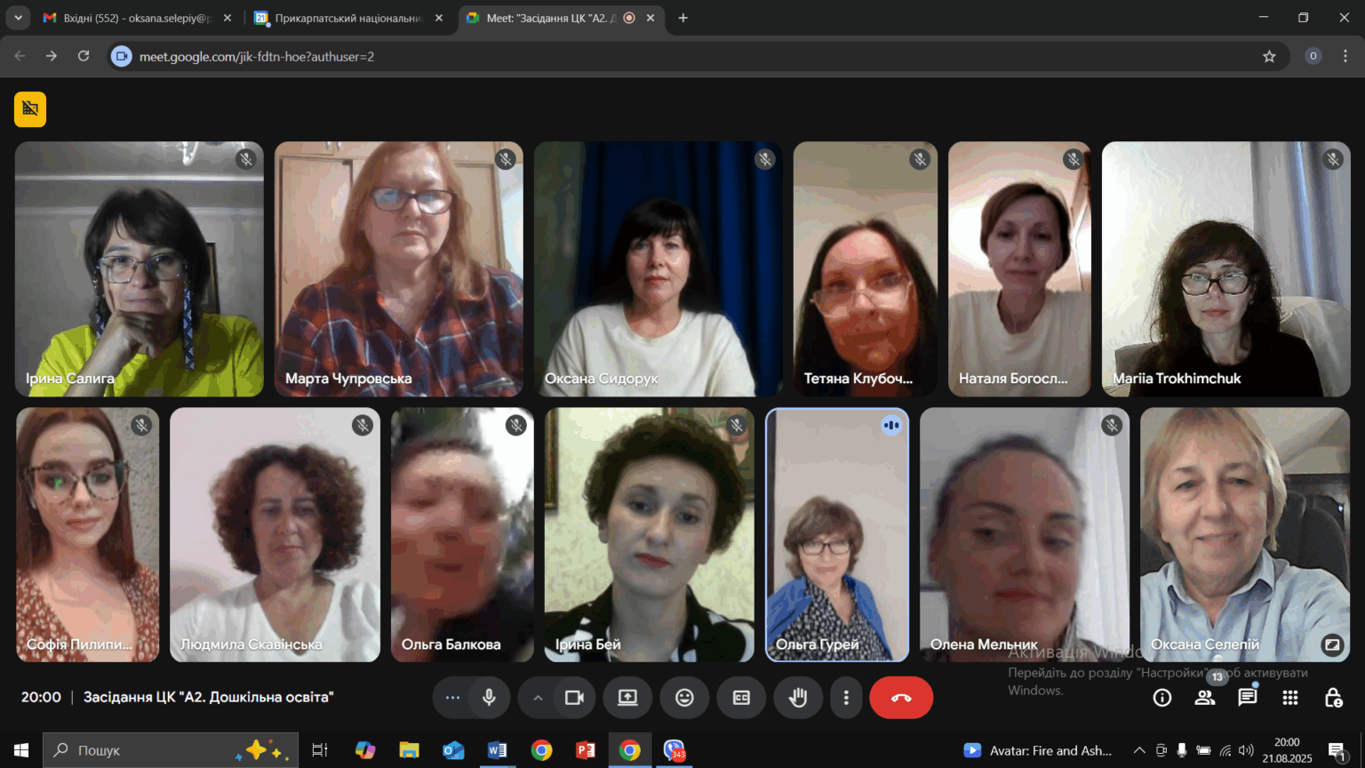Open host controls lock icon
The width and height of the screenshot is (1365, 768).
[x=1333, y=698]
